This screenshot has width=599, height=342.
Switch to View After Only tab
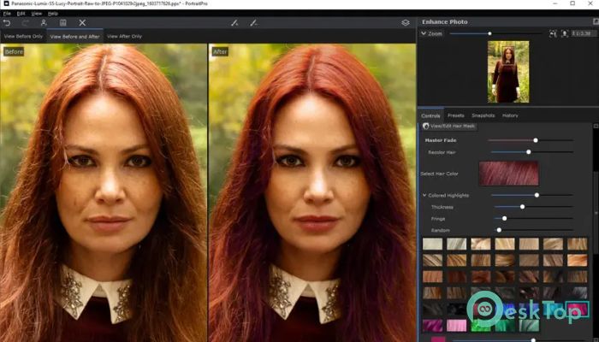tap(124, 36)
